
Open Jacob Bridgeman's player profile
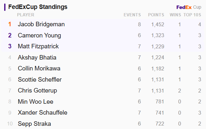[41, 24]
